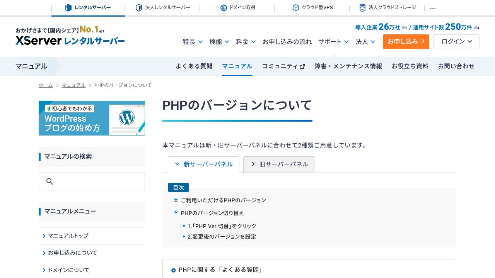Viewport: 495px width, 278px height.
Task: Open the コミュニティ external link
Action: tap(283, 66)
